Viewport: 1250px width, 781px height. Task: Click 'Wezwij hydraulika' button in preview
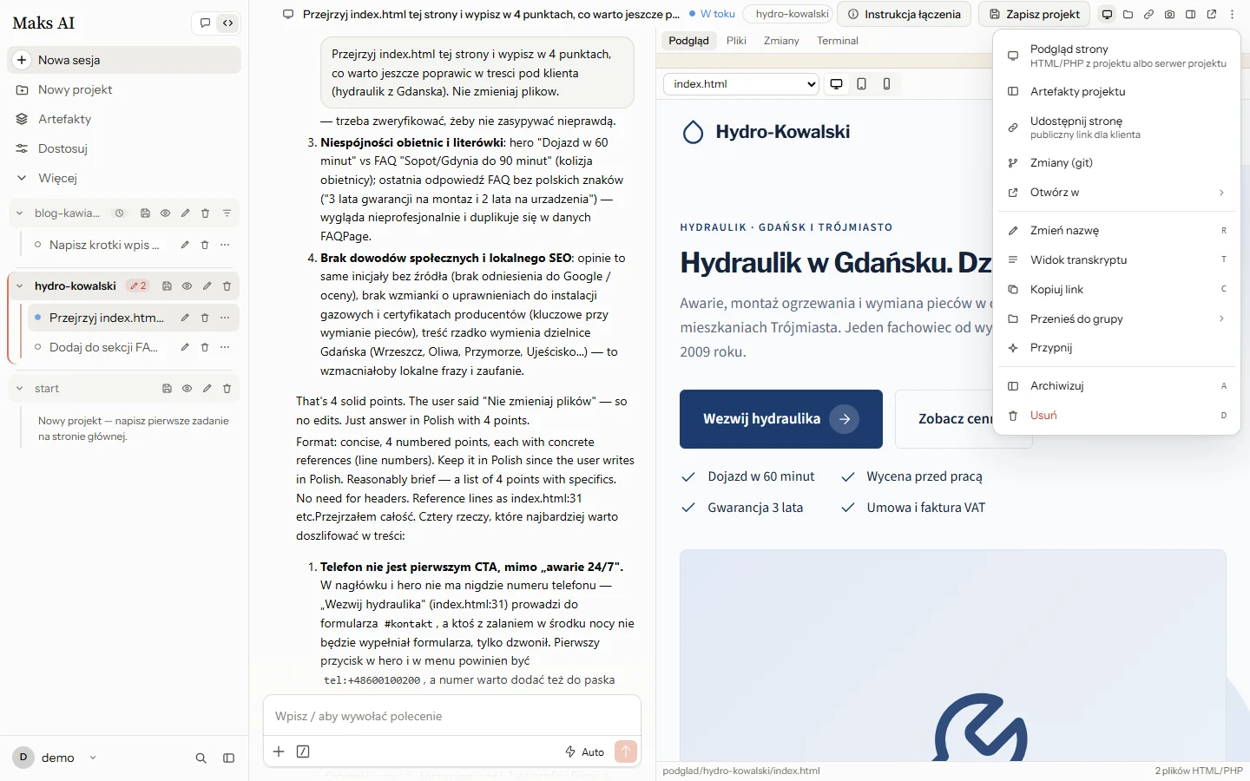coord(781,419)
